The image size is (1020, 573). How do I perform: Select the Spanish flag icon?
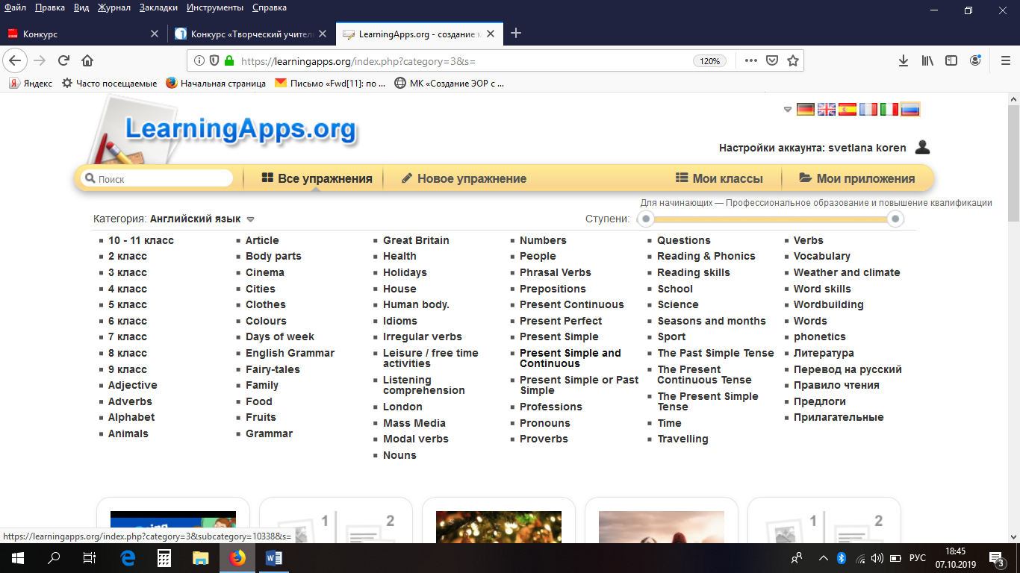pos(848,110)
